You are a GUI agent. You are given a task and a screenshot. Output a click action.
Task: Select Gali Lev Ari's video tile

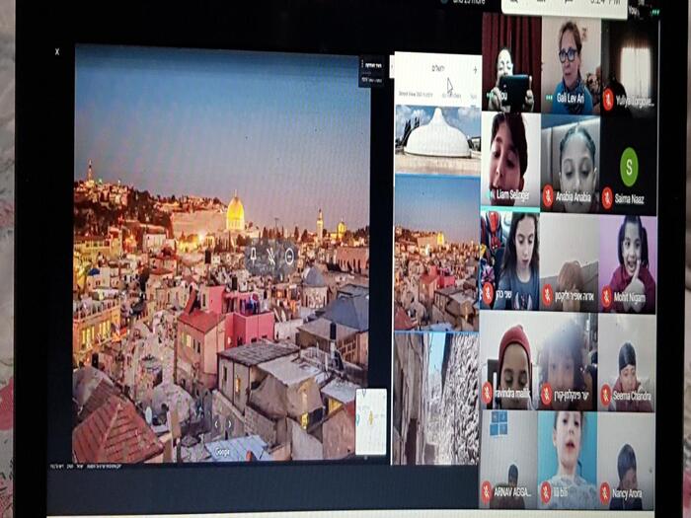click(571, 65)
